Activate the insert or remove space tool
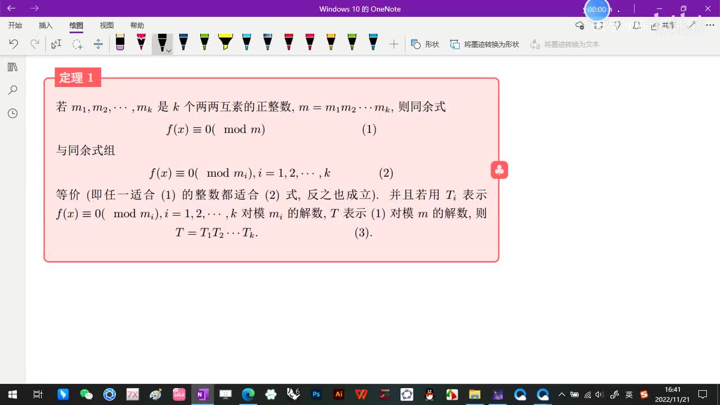Viewport: 720px width, 405px height. pyautogui.click(x=98, y=44)
